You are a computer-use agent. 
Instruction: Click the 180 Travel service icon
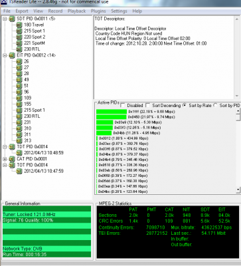point(19,25)
